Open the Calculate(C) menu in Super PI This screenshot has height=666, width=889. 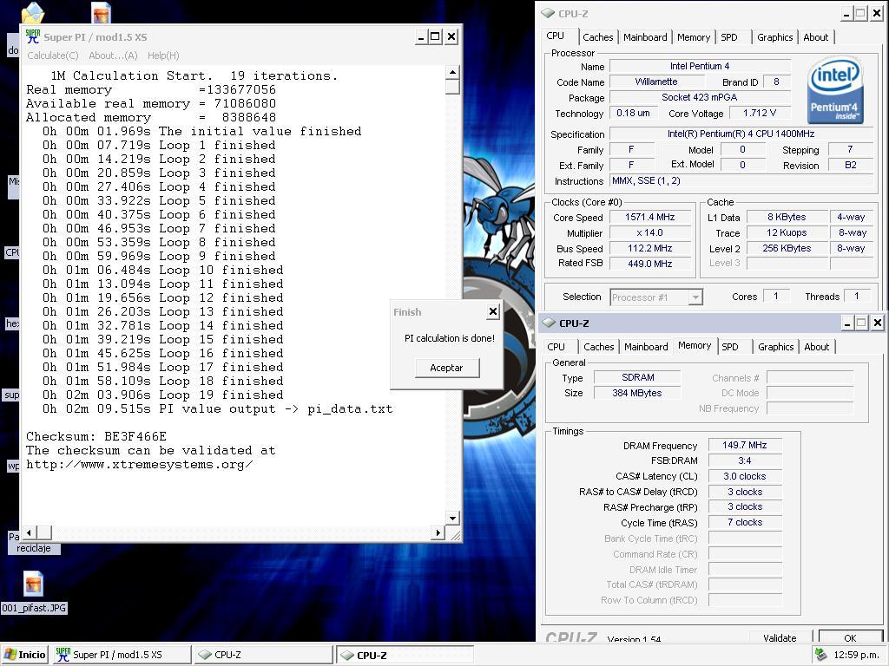(53, 55)
